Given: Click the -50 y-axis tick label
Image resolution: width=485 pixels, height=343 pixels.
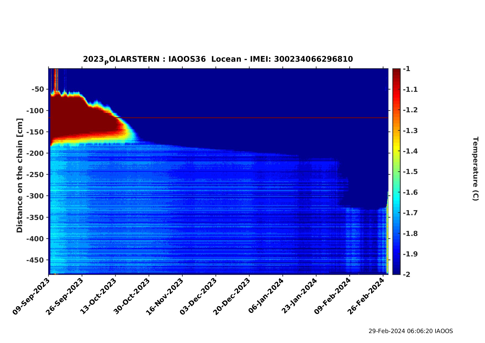Looking at the screenshot, I should (x=38, y=89).
